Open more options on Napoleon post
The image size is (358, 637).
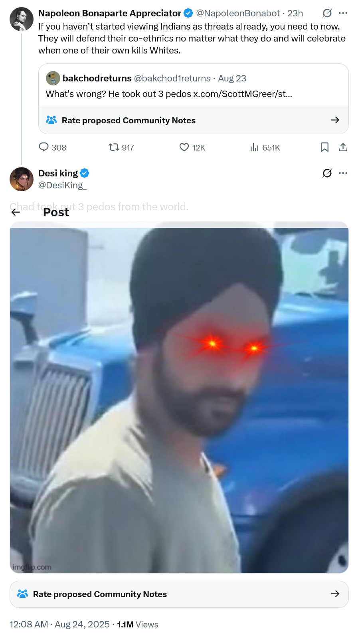(x=343, y=13)
